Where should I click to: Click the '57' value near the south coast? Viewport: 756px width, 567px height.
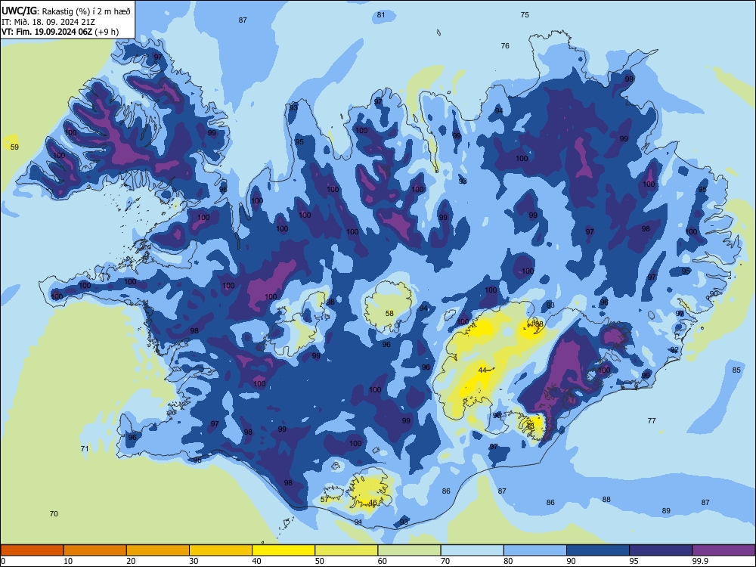coord(324,500)
